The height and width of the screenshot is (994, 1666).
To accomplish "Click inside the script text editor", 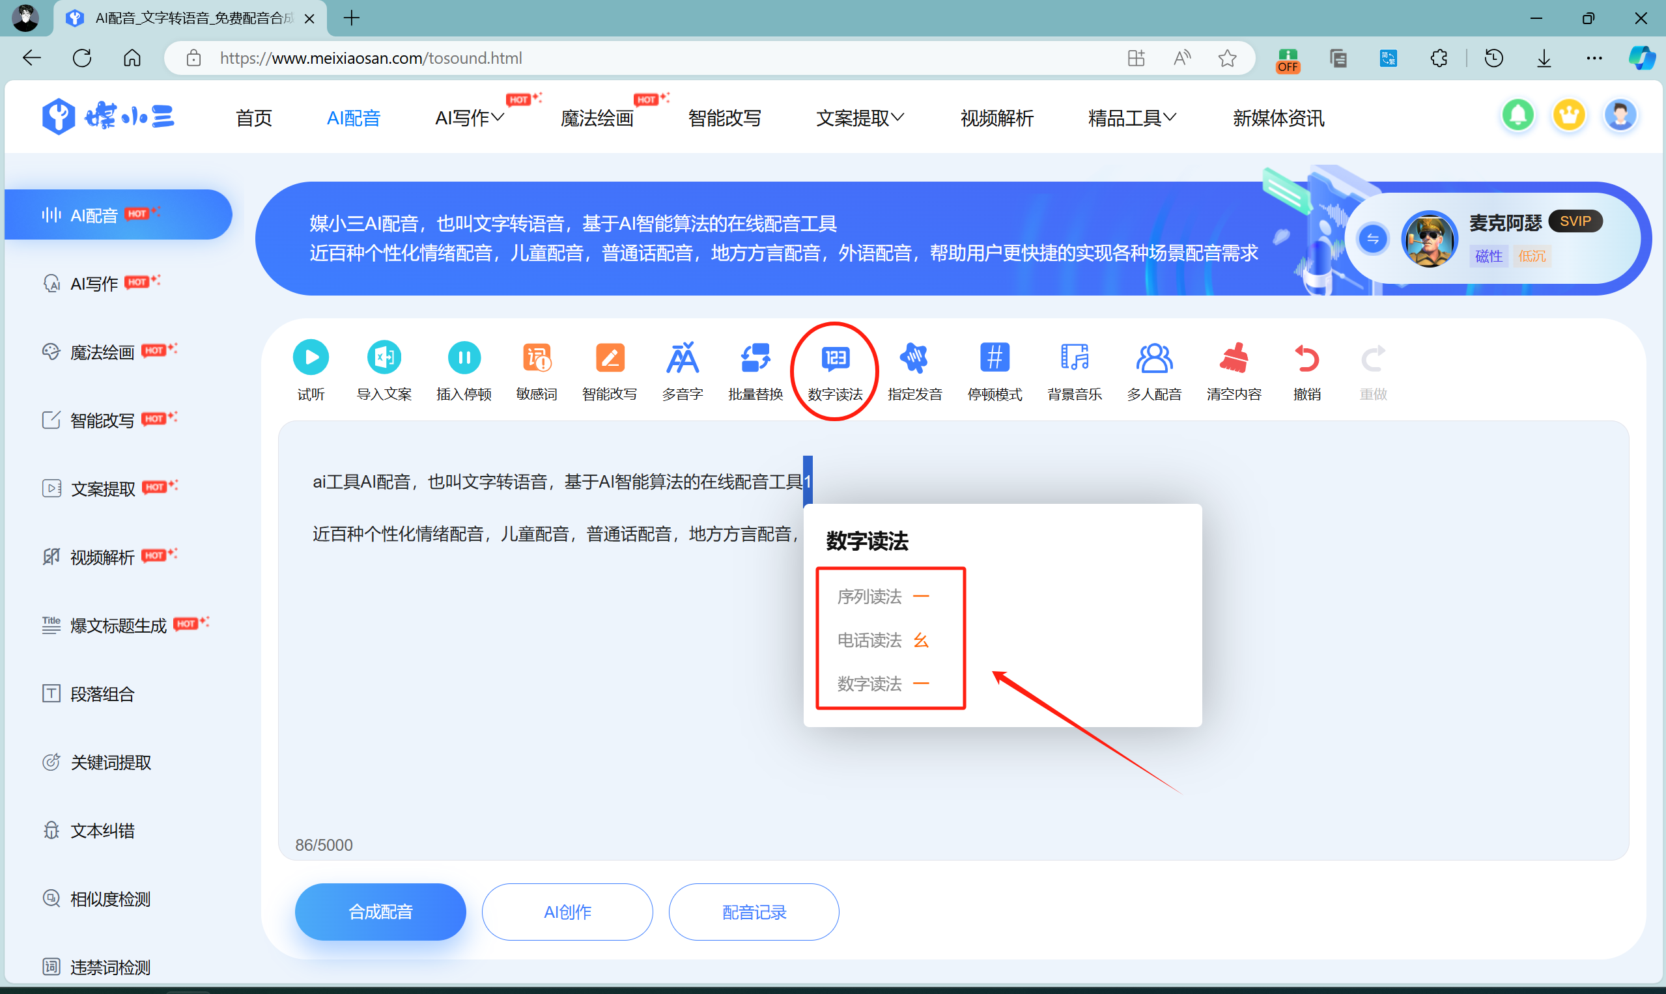I will 953,641.
